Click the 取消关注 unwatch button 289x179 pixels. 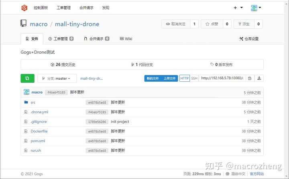tap(176, 24)
